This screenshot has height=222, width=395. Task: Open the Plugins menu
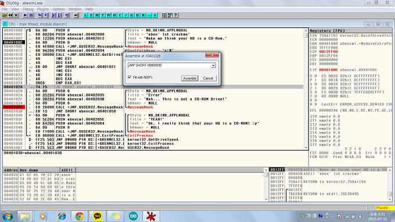[43, 9]
